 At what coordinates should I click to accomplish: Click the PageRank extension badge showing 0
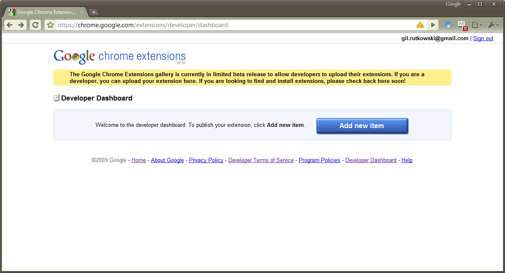pyautogui.click(x=462, y=25)
